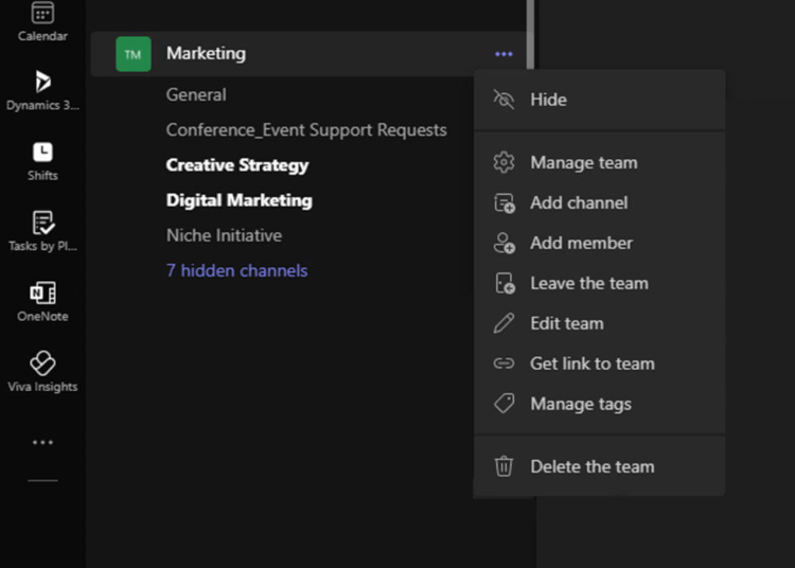Hide the Marketing team
This screenshot has width=795, height=568.
(548, 99)
